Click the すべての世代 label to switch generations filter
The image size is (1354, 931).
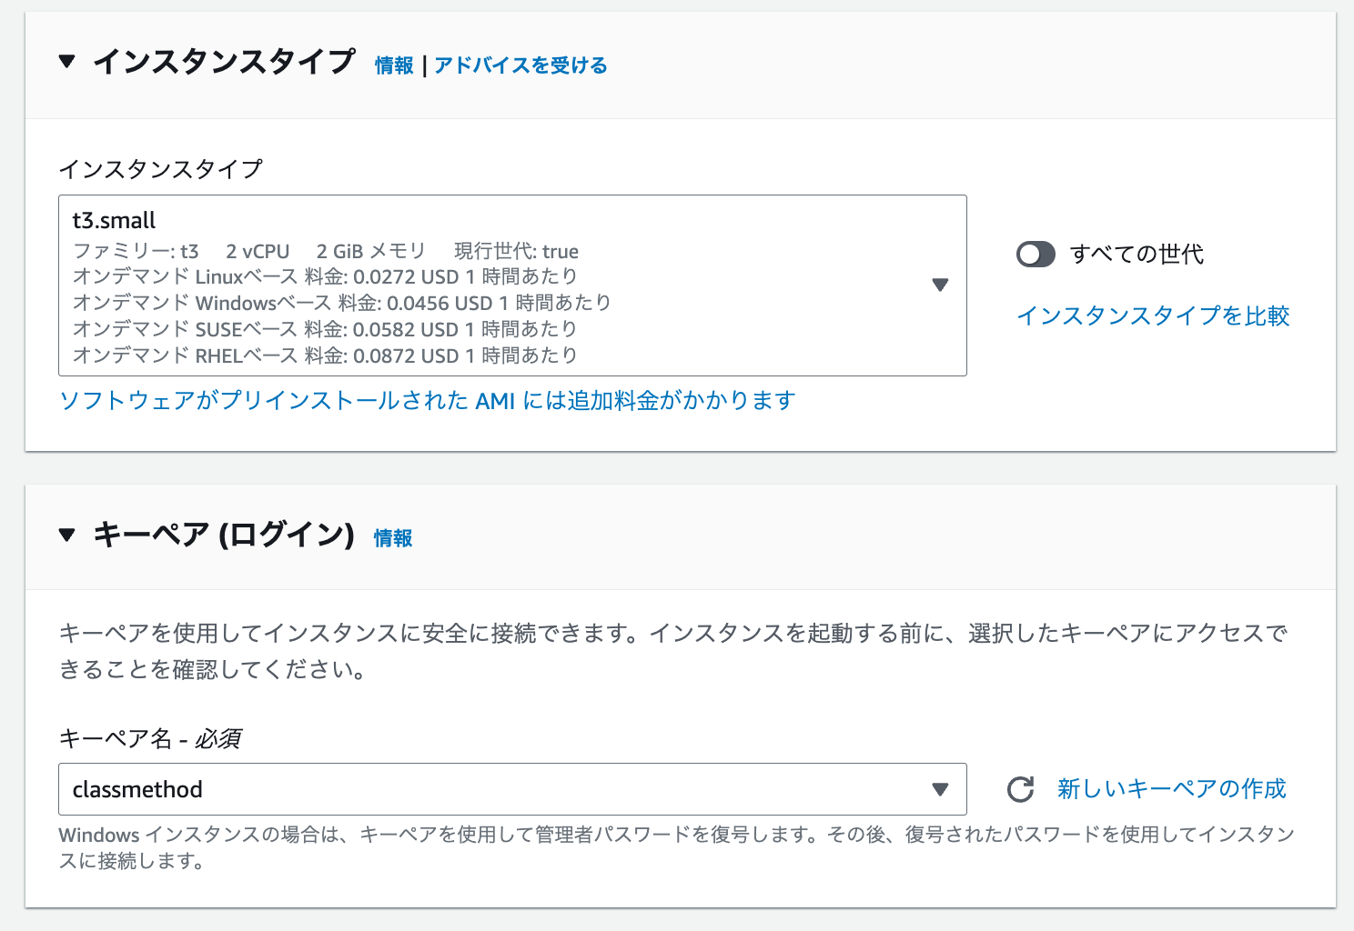click(1137, 255)
